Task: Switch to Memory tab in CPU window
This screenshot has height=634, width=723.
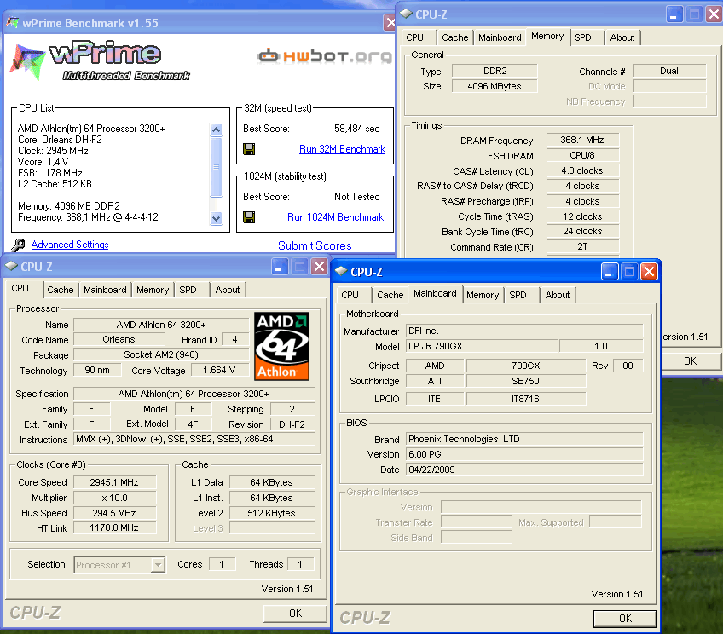Action: (x=153, y=290)
